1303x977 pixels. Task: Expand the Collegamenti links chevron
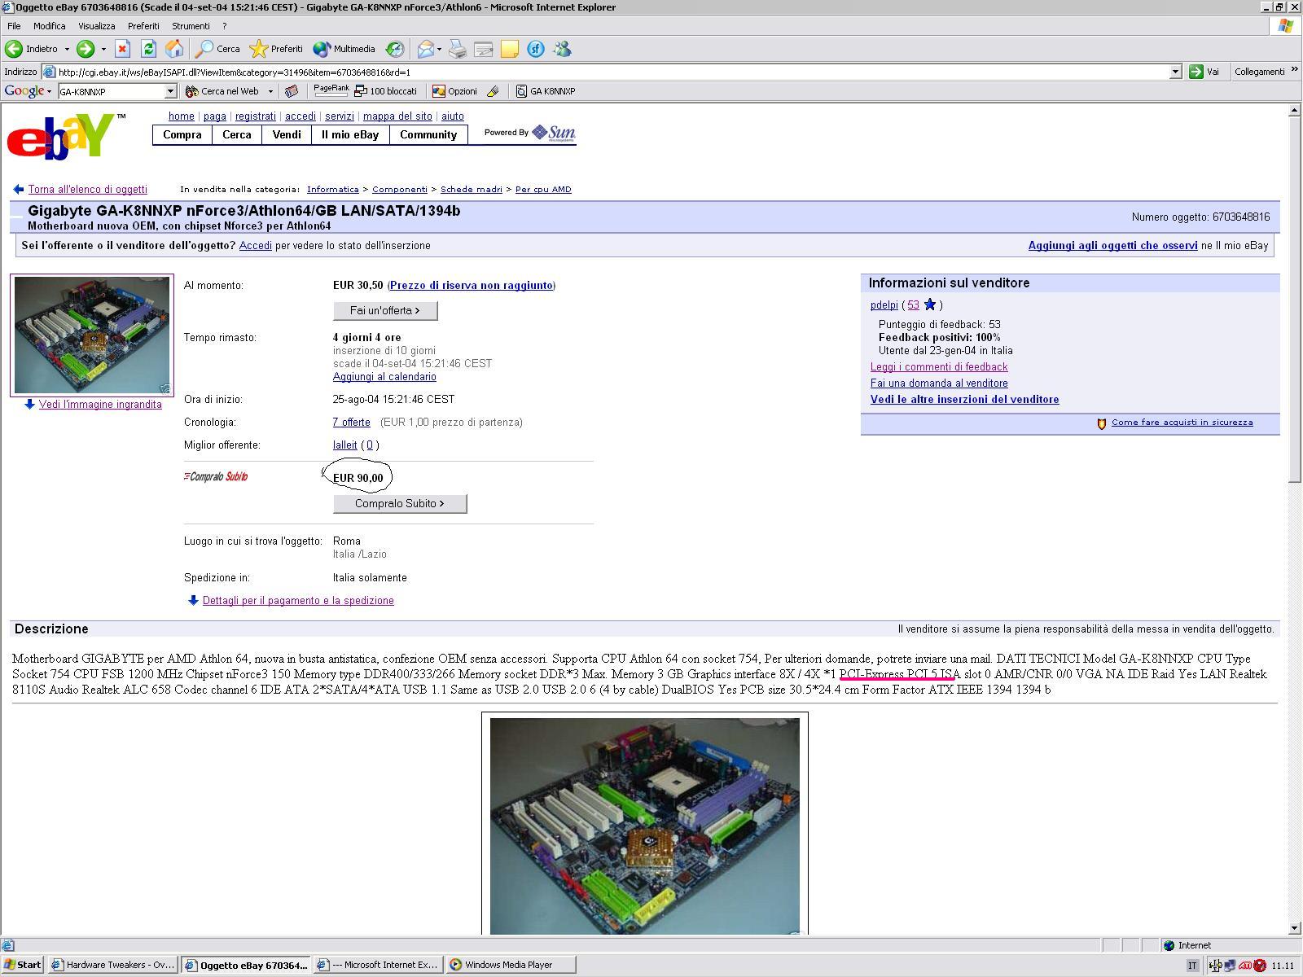pyautogui.click(x=1294, y=71)
